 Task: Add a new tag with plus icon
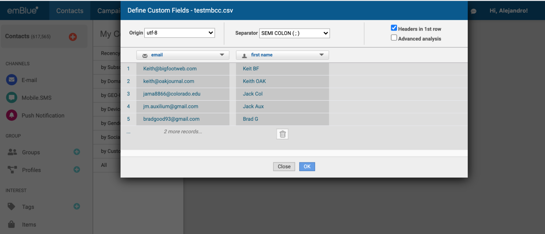point(77,206)
